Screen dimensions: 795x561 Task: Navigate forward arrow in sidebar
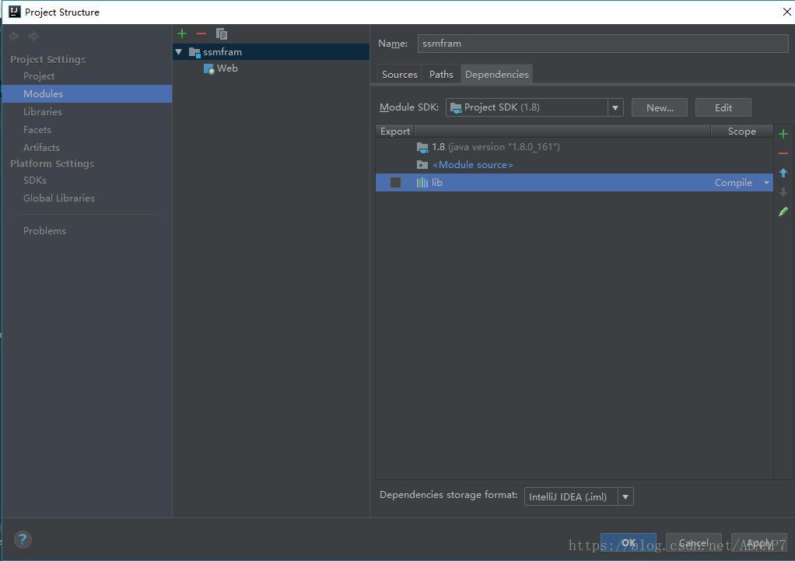tap(33, 36)
